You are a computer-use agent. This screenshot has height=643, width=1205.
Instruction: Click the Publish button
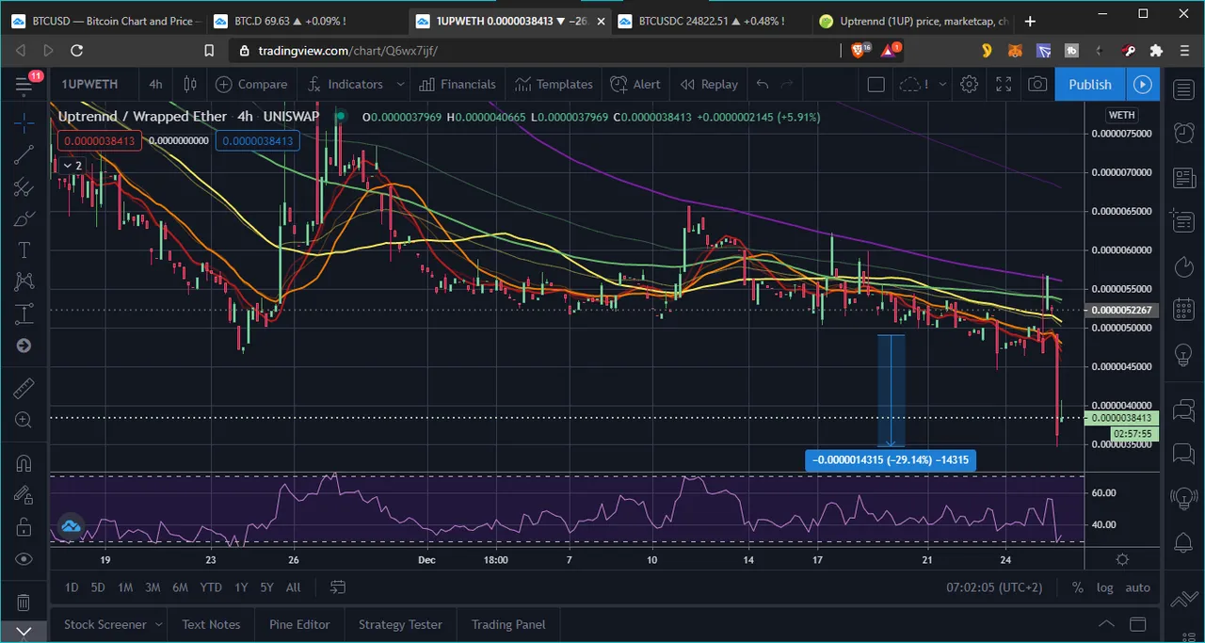[x=1090, y=85]
